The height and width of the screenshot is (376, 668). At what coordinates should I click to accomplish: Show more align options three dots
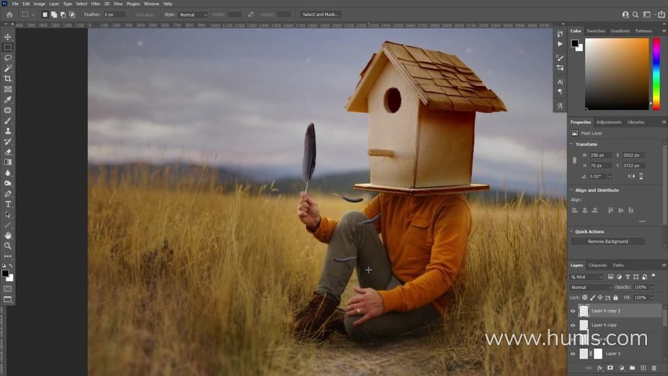coord(642,221)
